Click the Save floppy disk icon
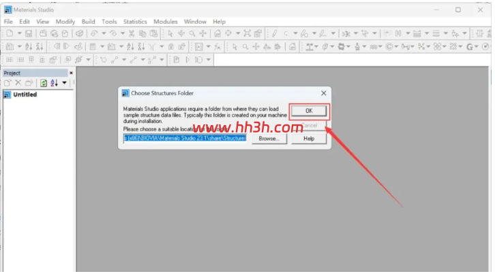This screenshot has height=276, width=495. 29,33
